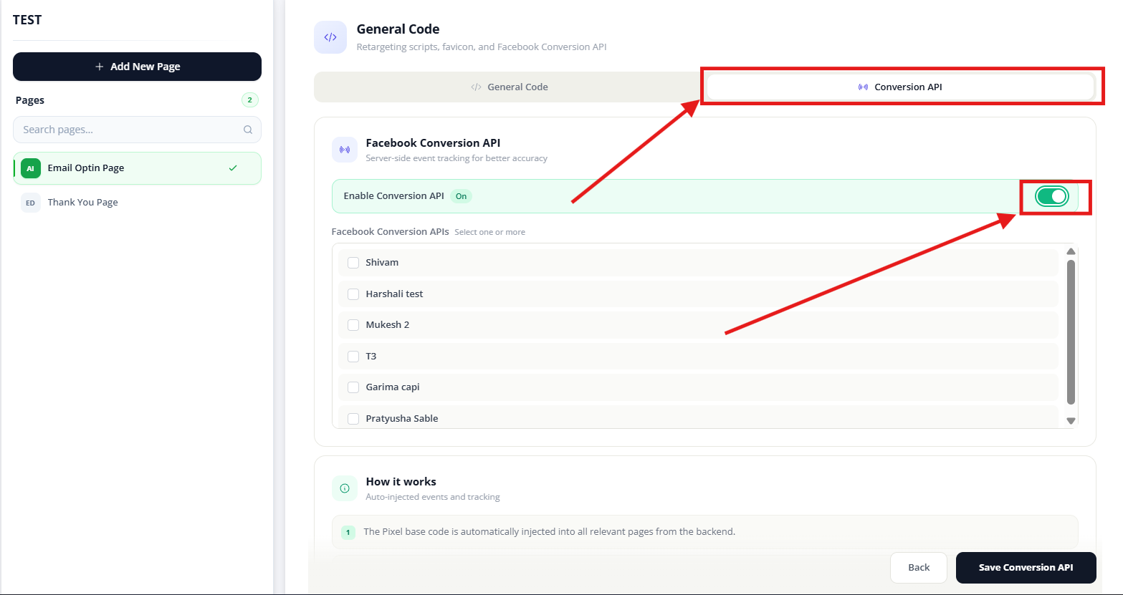Check the Harshali test option
This screenshot has width=1123, height=595.
coord(353,294)
